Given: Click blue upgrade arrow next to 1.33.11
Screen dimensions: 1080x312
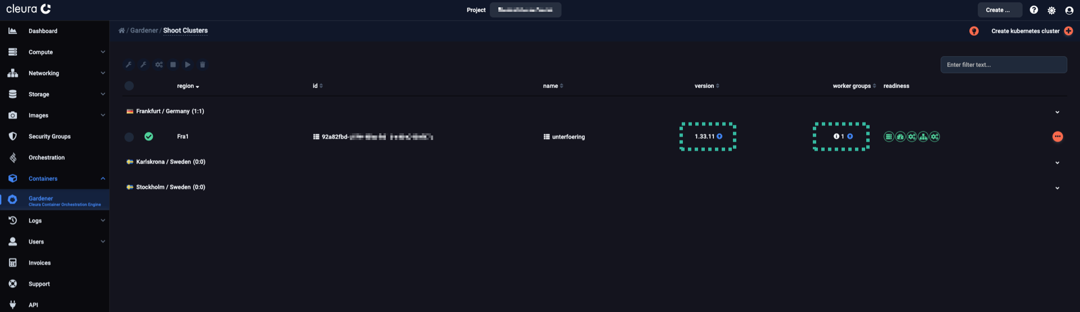Looking at the screenshot, I should pyautogui.click(x=719, y=136).
